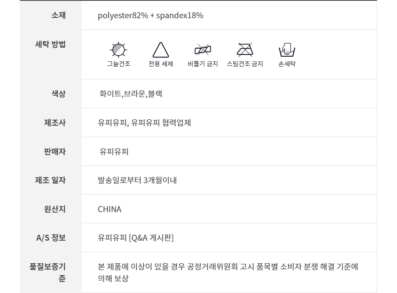Screen dimensions: 397x293
Task: Click the 그늘건조 caption text
Action: coord(118,64)
